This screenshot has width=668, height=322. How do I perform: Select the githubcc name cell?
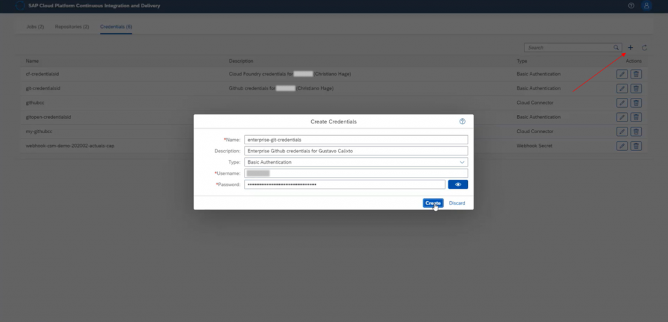[x=35, y=103]
